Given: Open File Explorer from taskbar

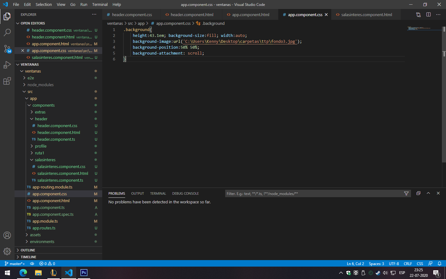Looking at the screenshot, I should click(38, 273).
